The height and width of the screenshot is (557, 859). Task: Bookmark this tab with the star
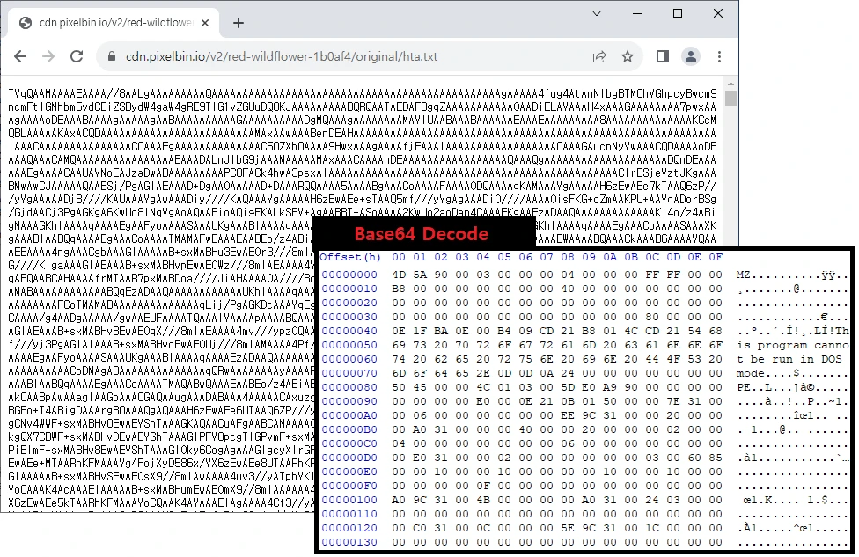coord(628,56)
